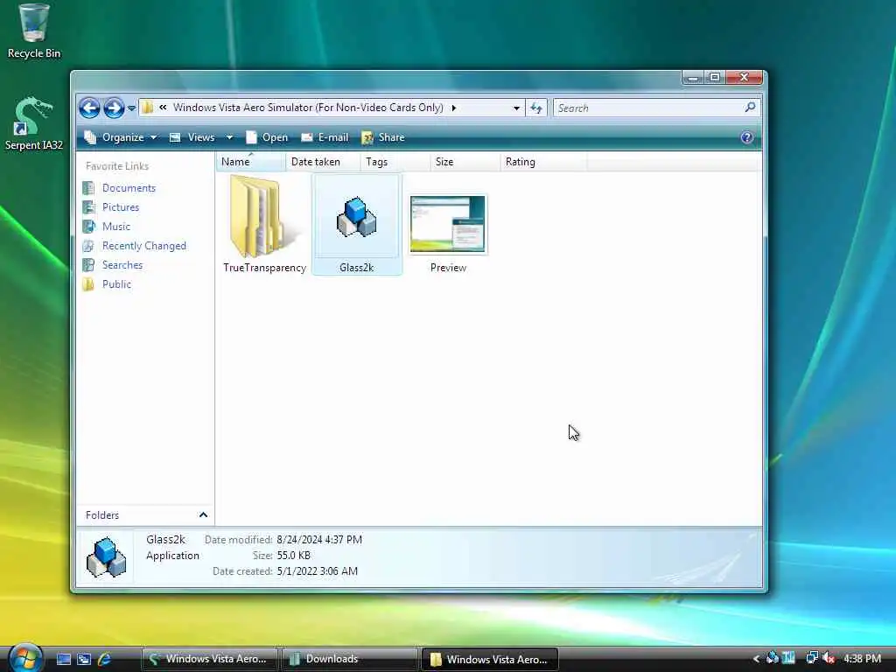This screenshot has width=896, height=672.
Task: Click the Views toolbar button
Action: click(192, 137)
